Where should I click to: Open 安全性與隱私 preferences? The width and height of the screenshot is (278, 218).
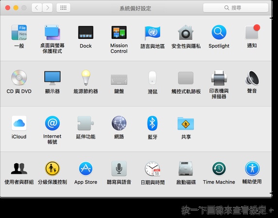point(186,32)
